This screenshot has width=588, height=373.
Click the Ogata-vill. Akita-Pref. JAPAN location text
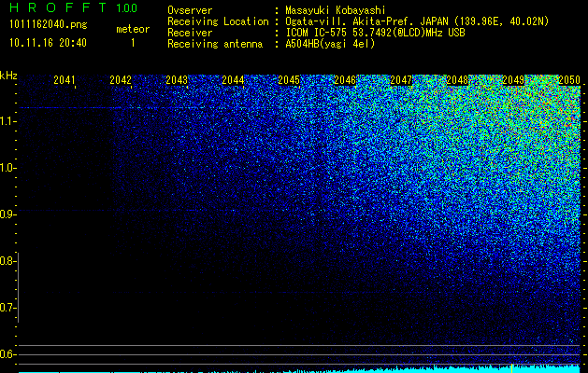417,21
